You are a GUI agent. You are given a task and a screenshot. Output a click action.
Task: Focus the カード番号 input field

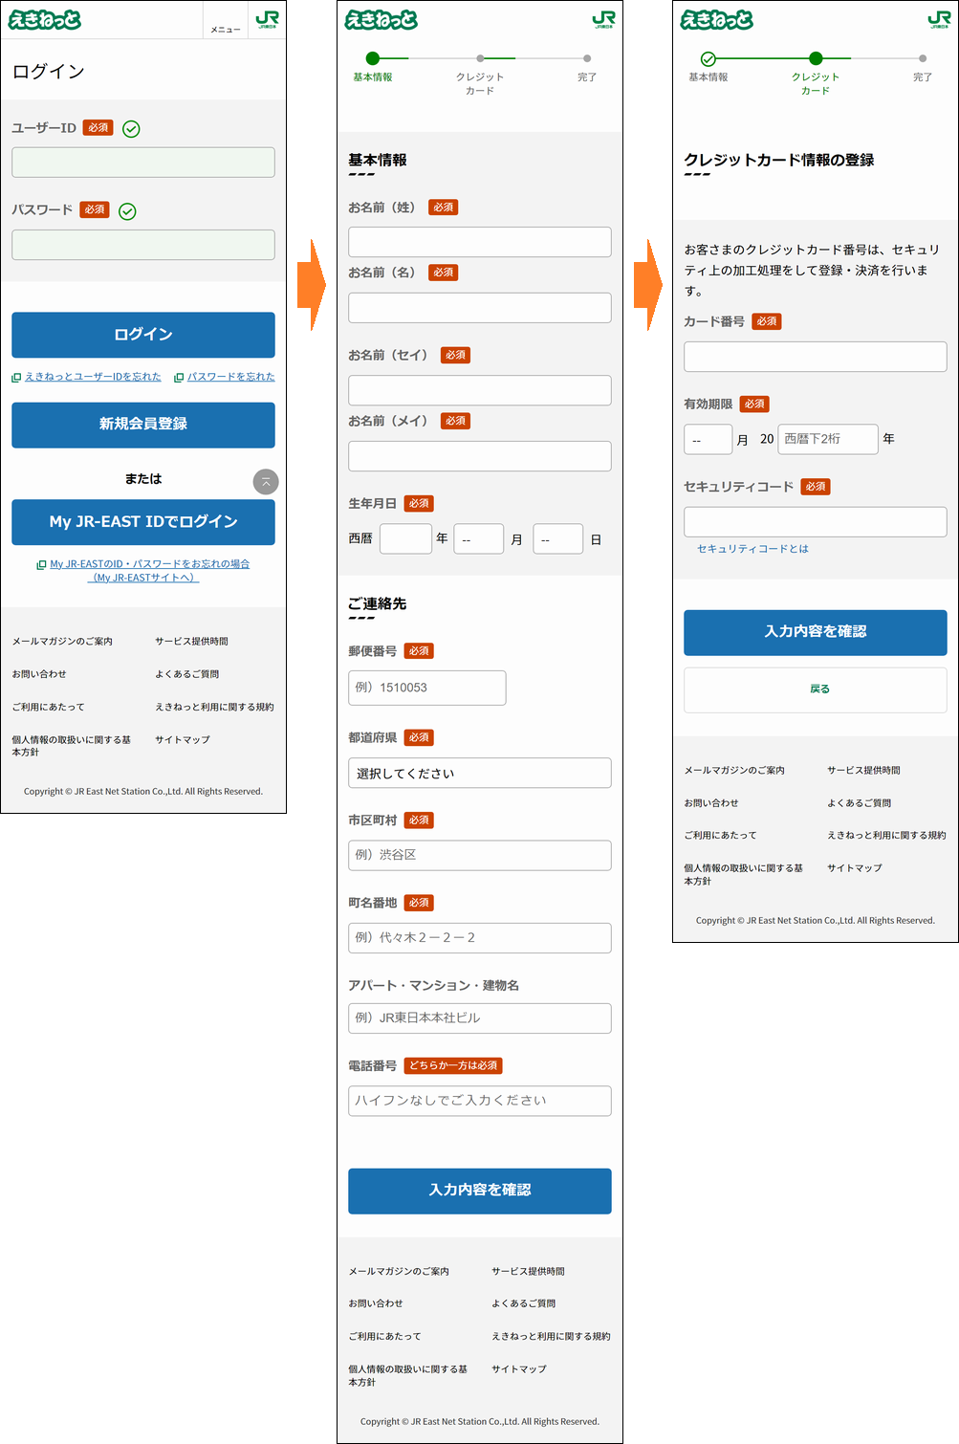click(x=815, y=357)
